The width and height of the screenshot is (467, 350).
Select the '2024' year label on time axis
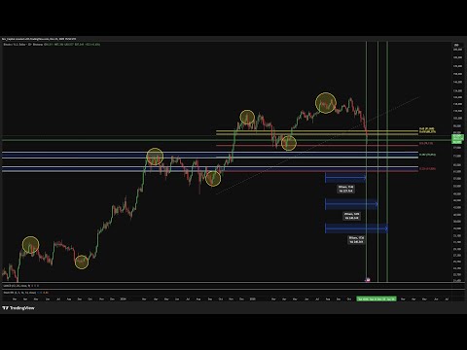click(x=123, y=299)
